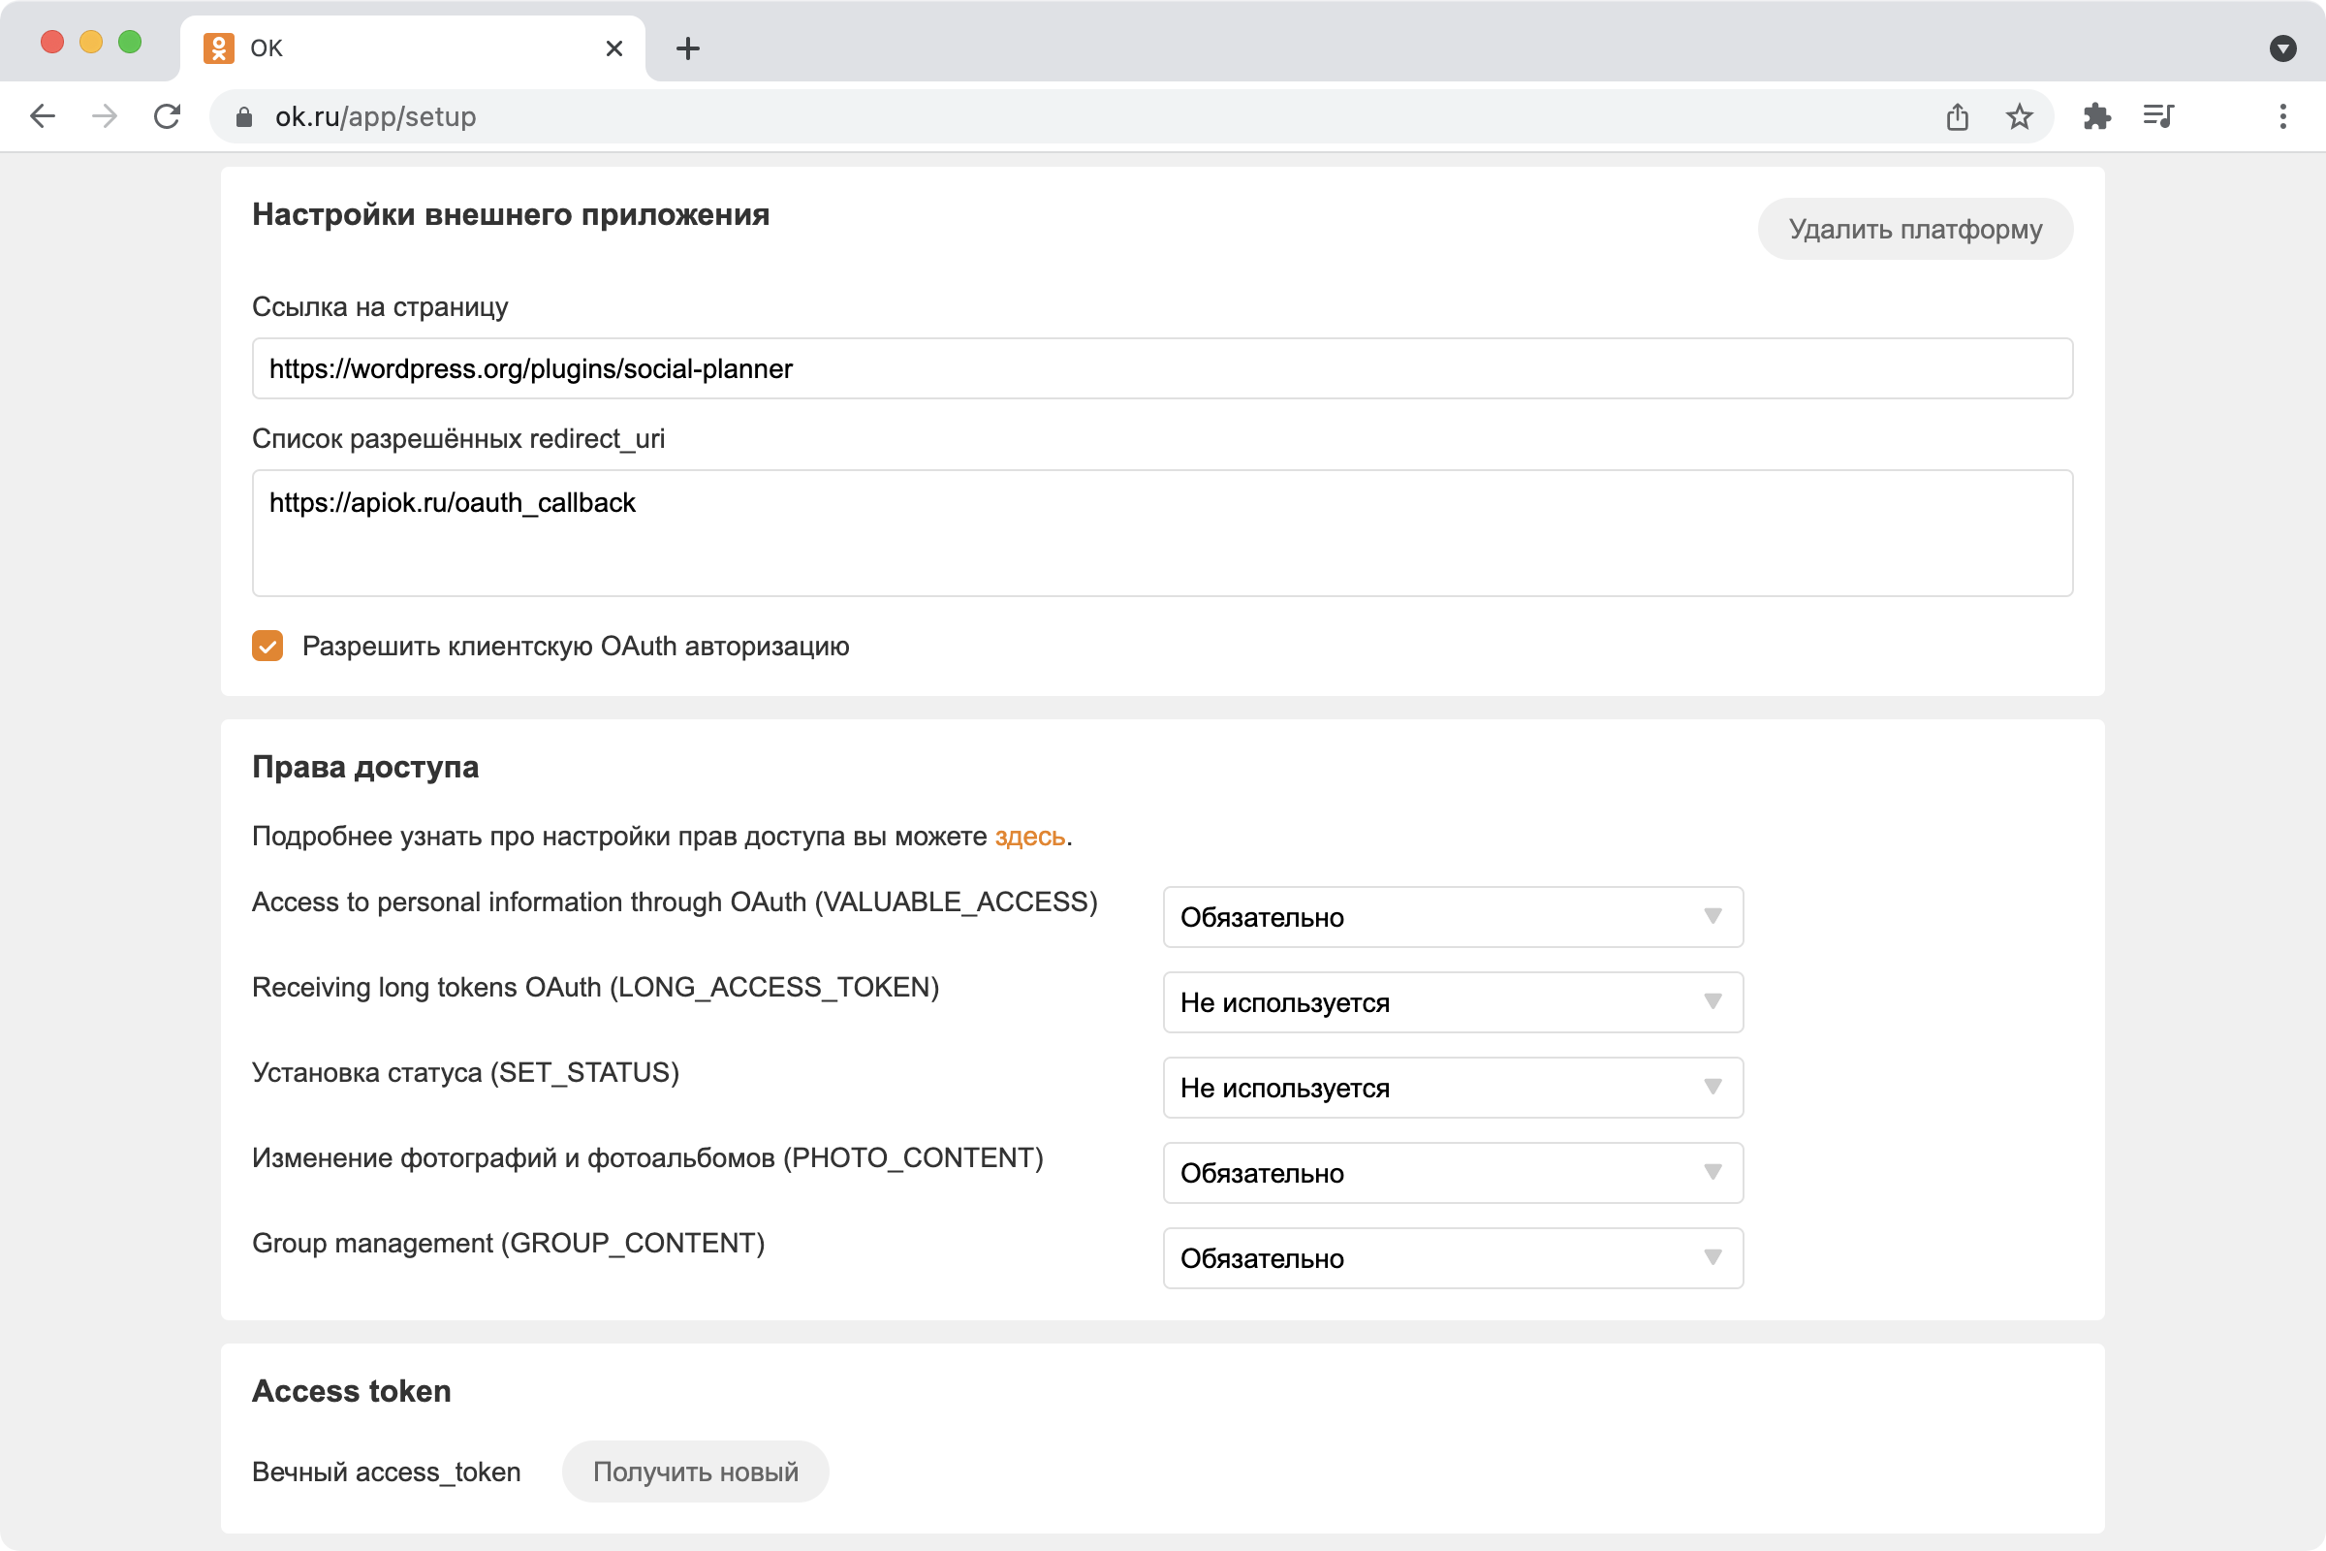
Task: Select the OK browser tab
Action: pos(413,47)
